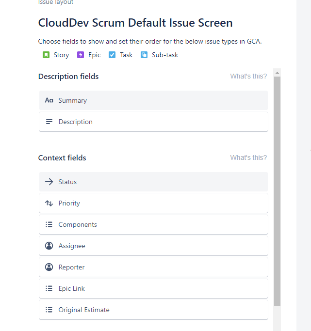Click the lines icon beside Description

pos(49,122)
